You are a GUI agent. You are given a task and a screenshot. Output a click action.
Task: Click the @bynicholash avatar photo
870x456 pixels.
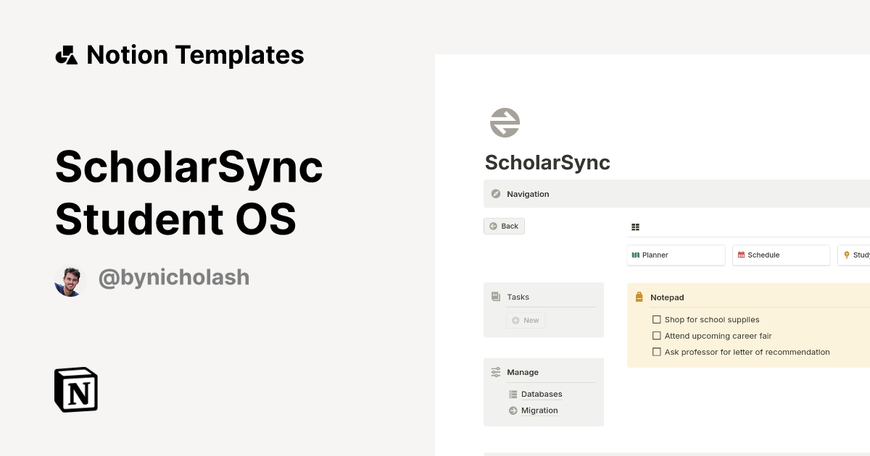[70, 280]
